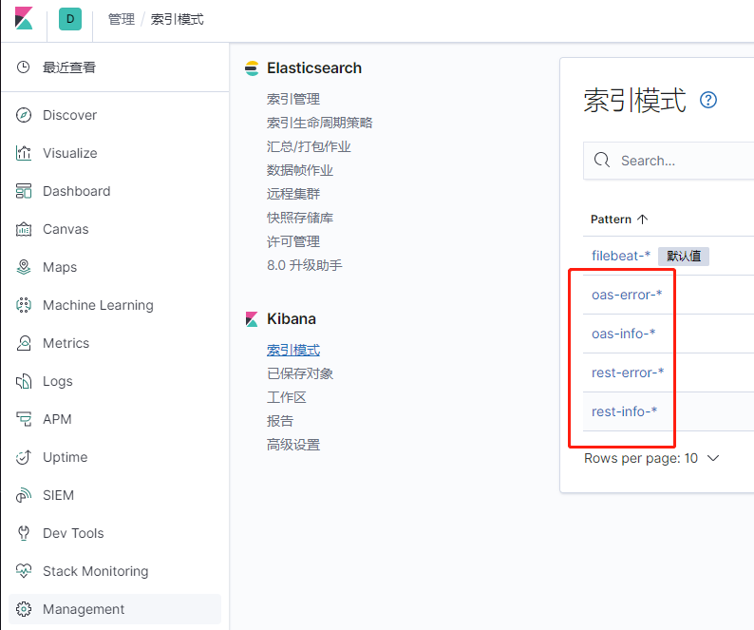Select Uptime in the sidebar
Screen dimensions: 754x630
click(66, 457)
